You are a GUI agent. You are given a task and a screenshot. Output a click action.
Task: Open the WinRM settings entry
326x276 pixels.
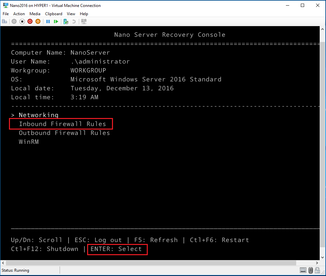tap(28, 141)
